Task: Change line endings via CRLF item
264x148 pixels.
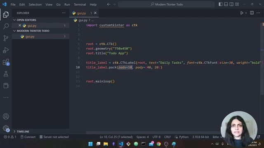Action: pyautogui.click(x=167, y=137)
